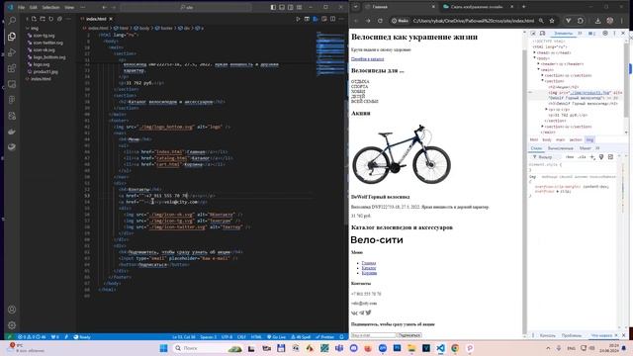Toggle .cls element classes in Styles pane
The height and width of the screenshot is (356, 633).
tap(582, 156)
